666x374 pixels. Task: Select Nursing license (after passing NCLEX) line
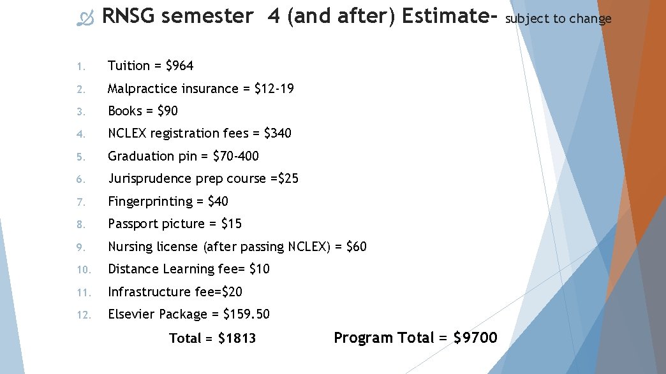tap(237, 247)
